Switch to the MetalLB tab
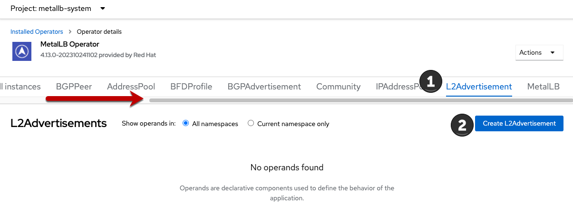The width and height of the screenshot is (573, 206). pos(543,87)
